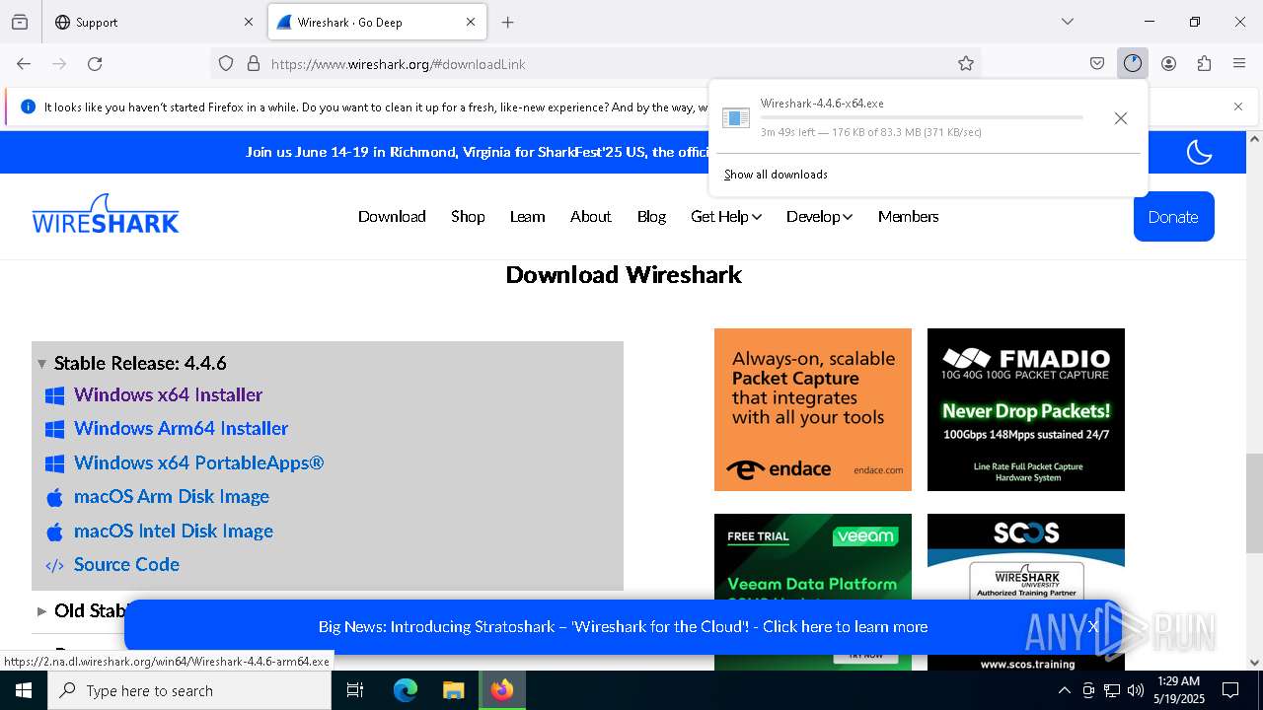Click the Stratoshark announcement banner text

tap(623, 626)
